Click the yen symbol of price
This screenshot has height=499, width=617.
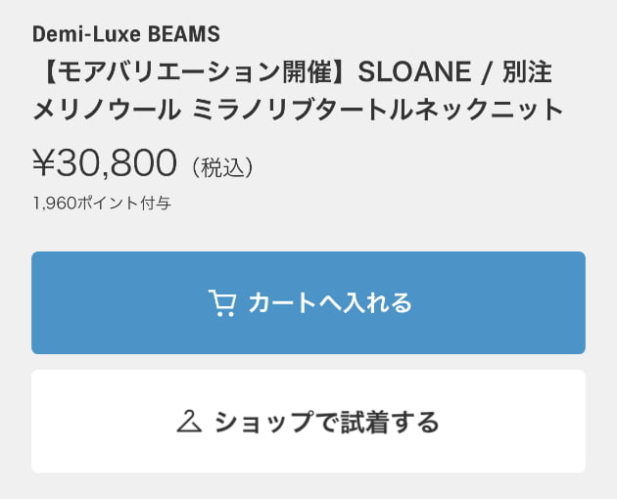[x=43, y=162]
